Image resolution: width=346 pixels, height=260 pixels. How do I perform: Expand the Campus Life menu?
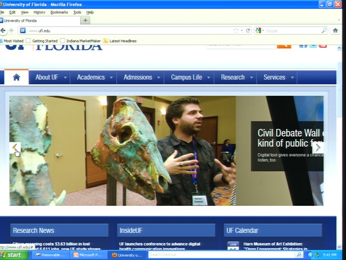pos(189,77)
